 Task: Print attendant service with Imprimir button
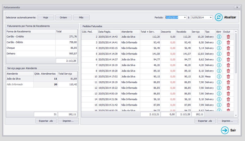click(x=68, y=121)
